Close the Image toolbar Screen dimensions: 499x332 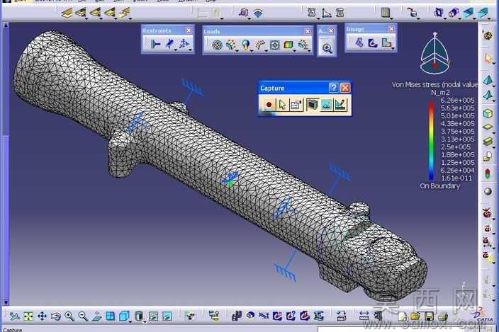click(x=391, y=29)
